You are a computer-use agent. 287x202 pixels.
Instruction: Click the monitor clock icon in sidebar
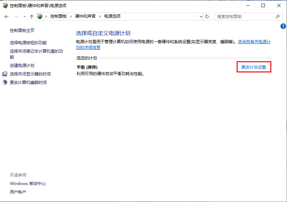pos(5,74)
